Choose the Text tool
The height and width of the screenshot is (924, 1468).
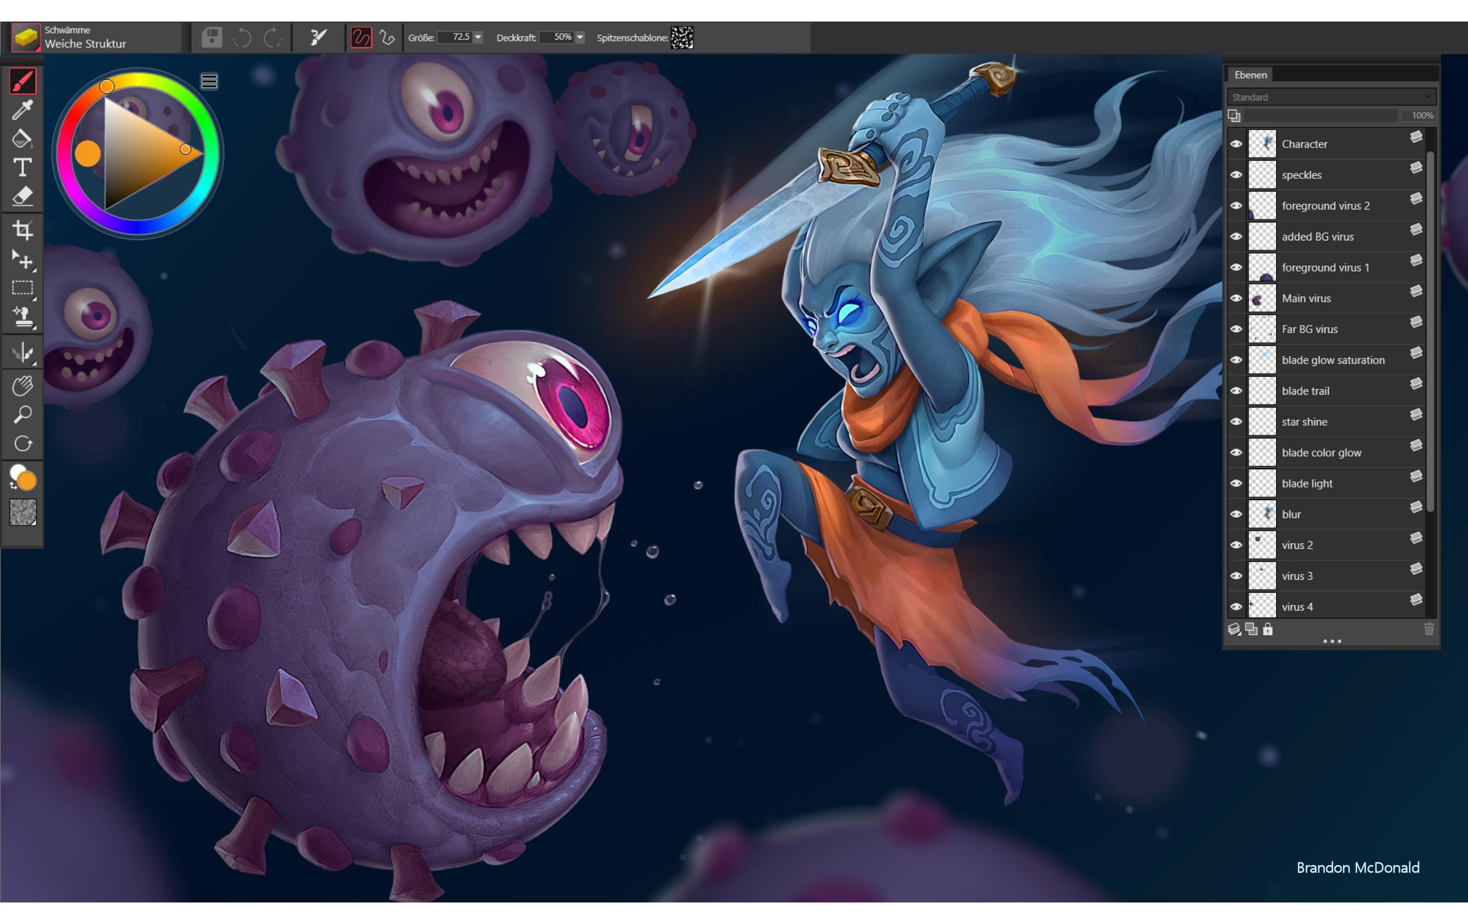coord(23,167)
